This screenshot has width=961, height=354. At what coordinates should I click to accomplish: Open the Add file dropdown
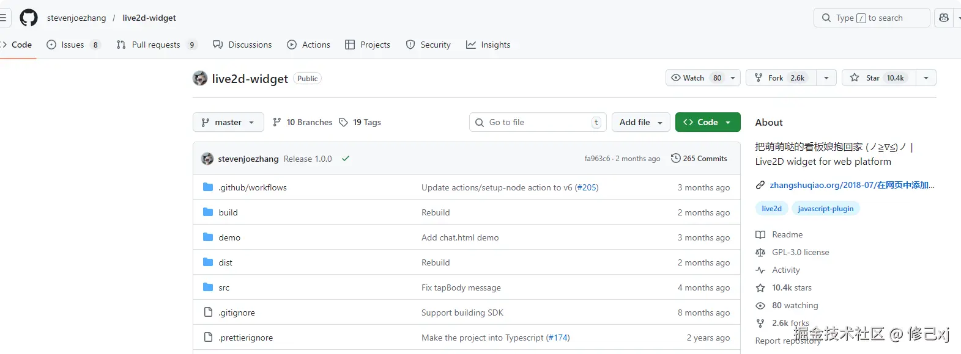[x=640, y=122]
